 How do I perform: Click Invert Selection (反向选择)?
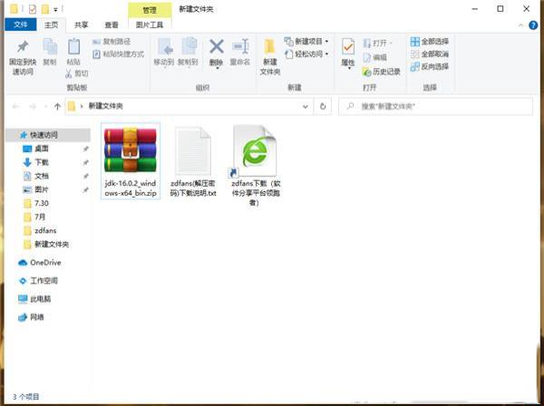(429, 66)
